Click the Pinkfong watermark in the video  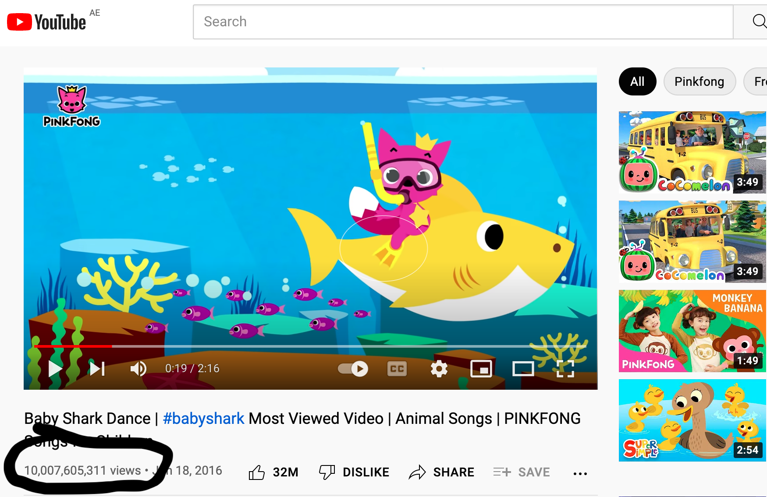click(72, 106)
